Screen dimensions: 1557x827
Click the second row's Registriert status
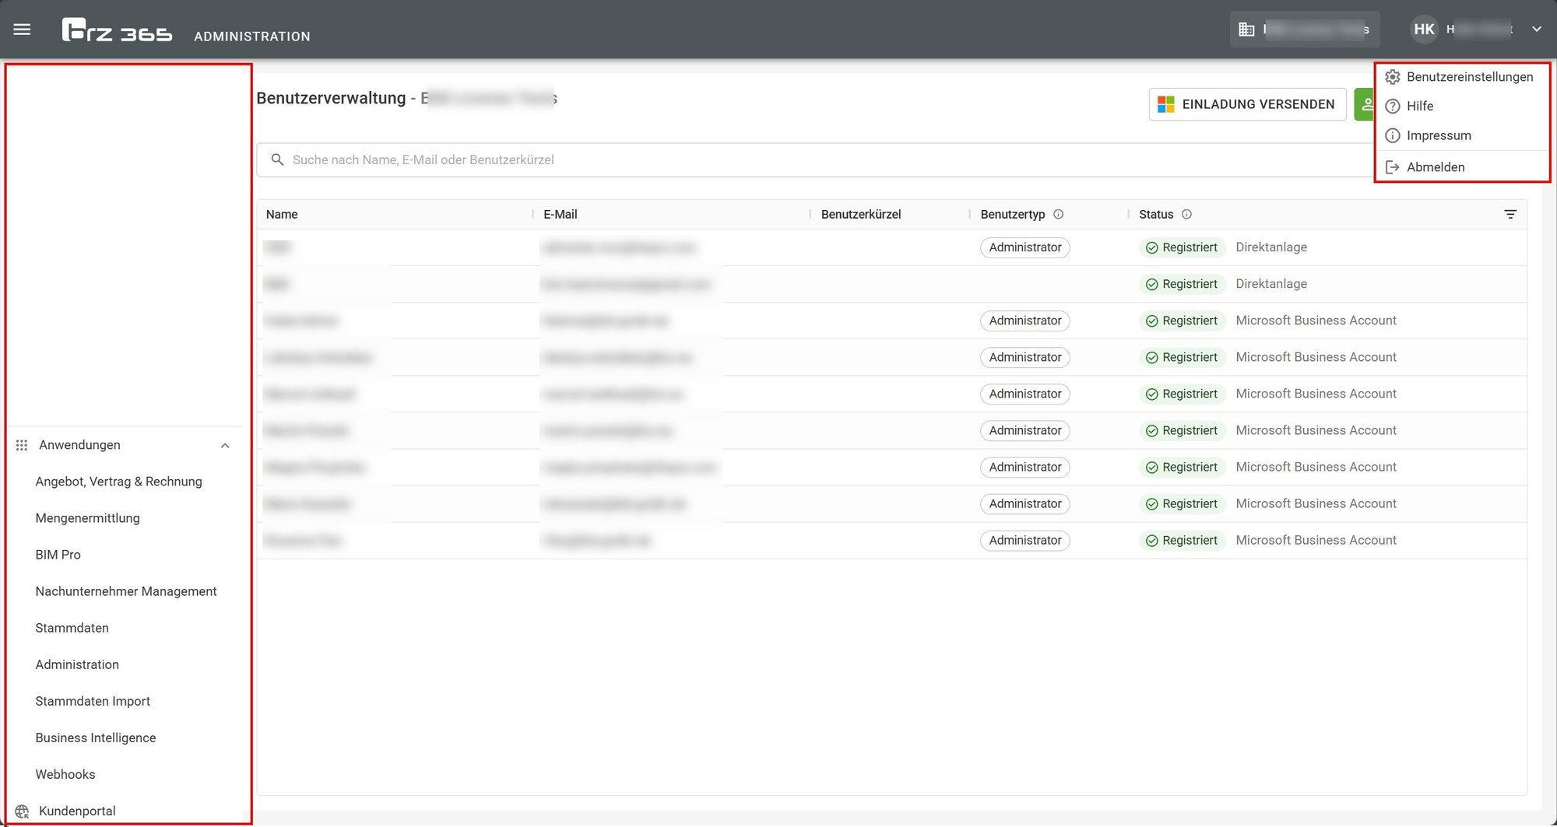click(x=1182, y=284)
